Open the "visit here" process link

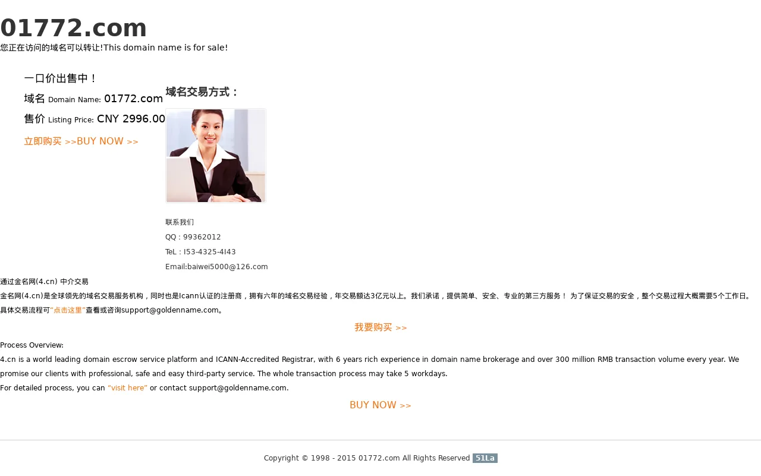click(127, 388)
